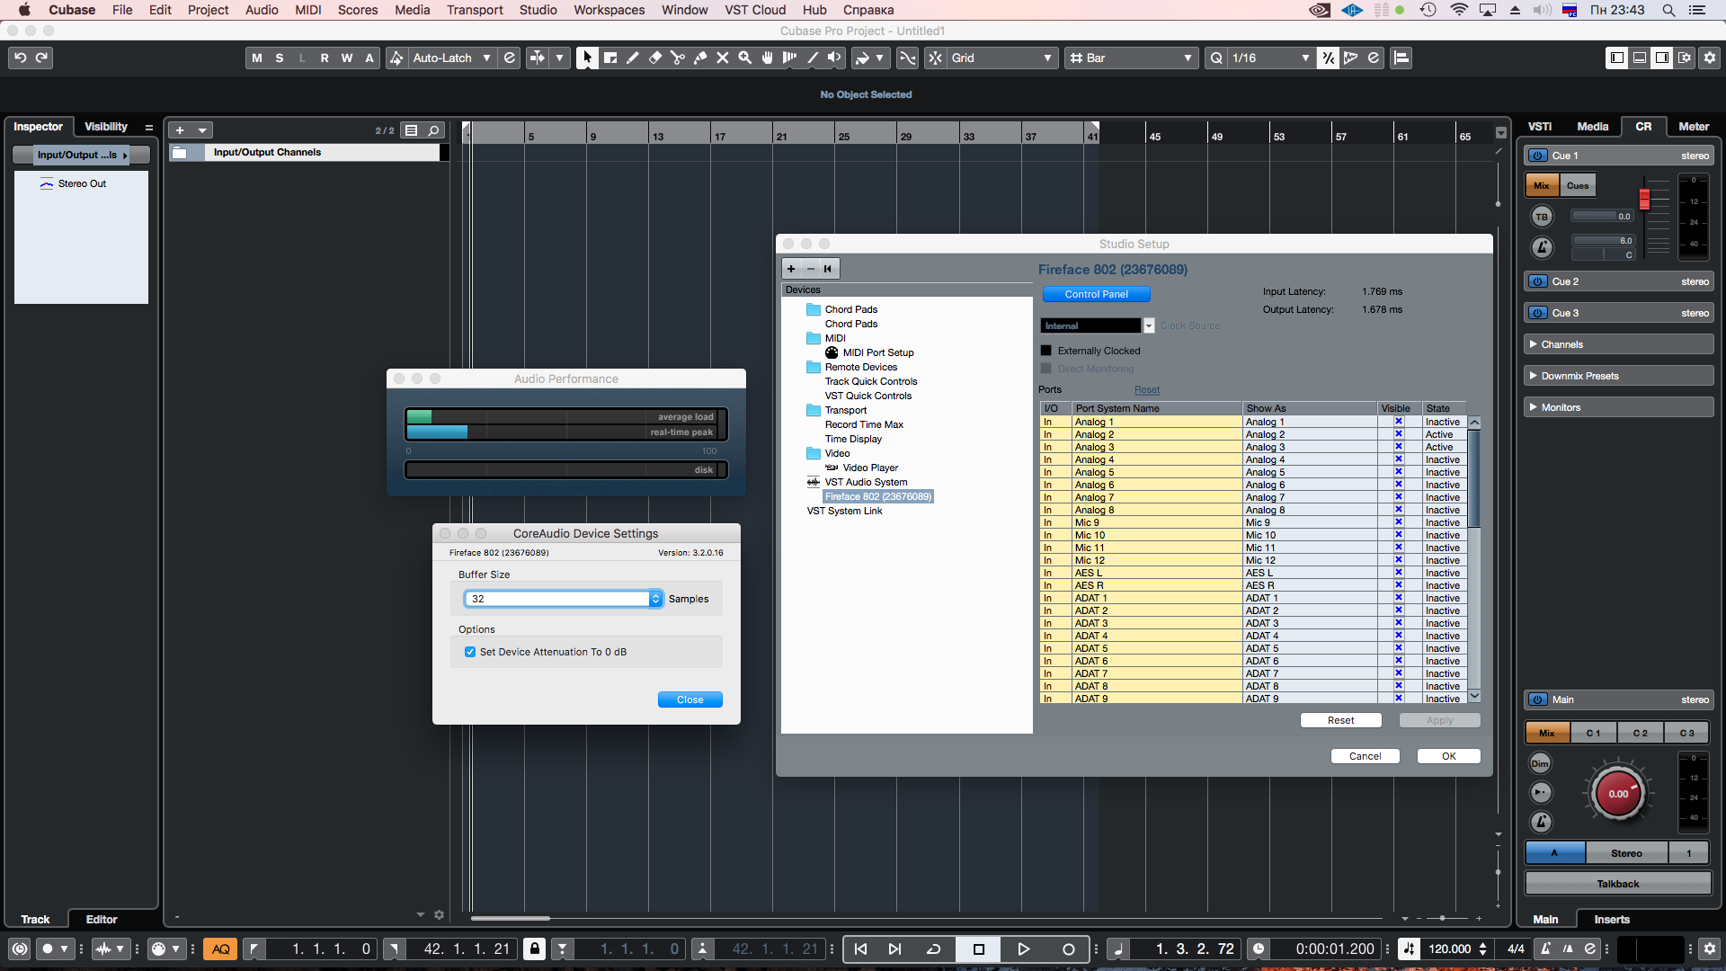Click the Cue 1 red level fader
This screenshot has width=1726, height=971.
pos(1644,199)
